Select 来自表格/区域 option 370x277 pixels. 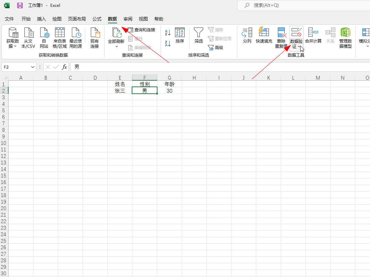[60, 38]
